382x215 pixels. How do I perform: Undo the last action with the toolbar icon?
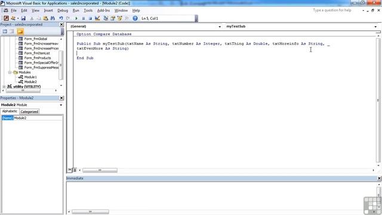(x=61, y=19)
